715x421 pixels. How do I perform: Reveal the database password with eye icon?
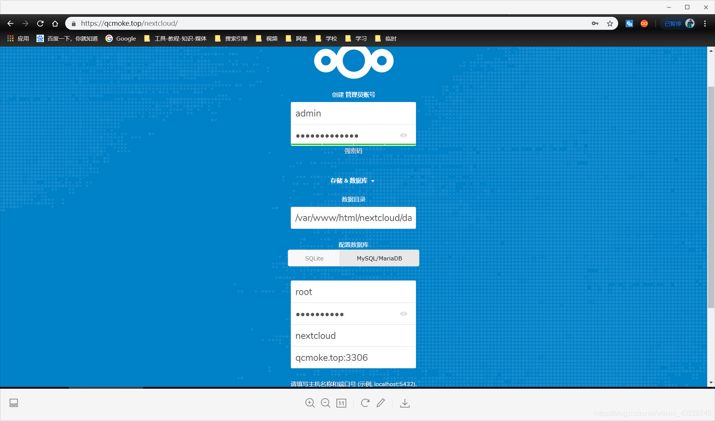[x=404, y=314]
